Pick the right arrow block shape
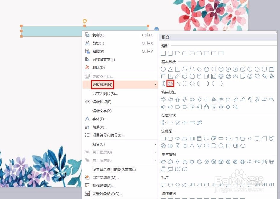Viewport: 280px width, 199px height. point(163,99)
